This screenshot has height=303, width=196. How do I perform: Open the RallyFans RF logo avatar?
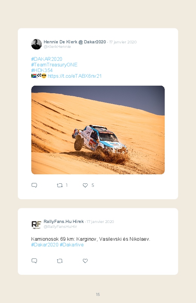(37, 224)
